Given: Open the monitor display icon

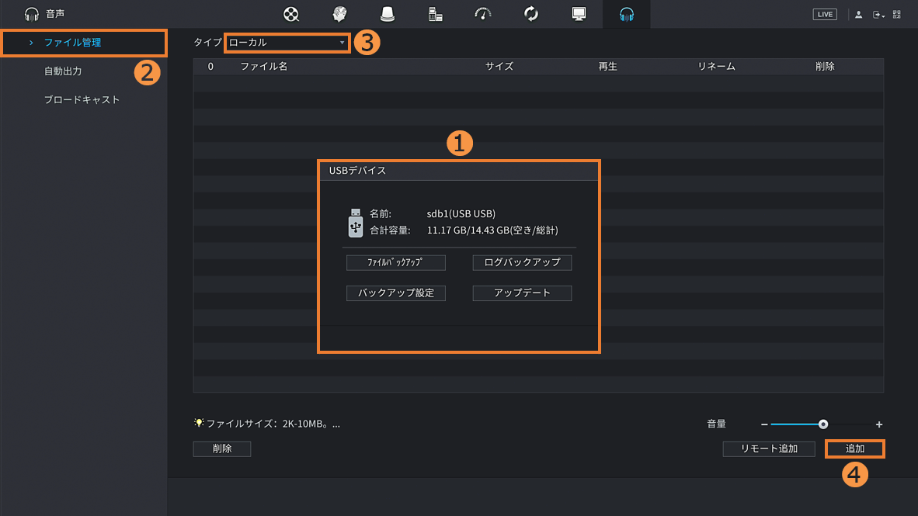Looking at the screenshot, I should pos(579,14).
